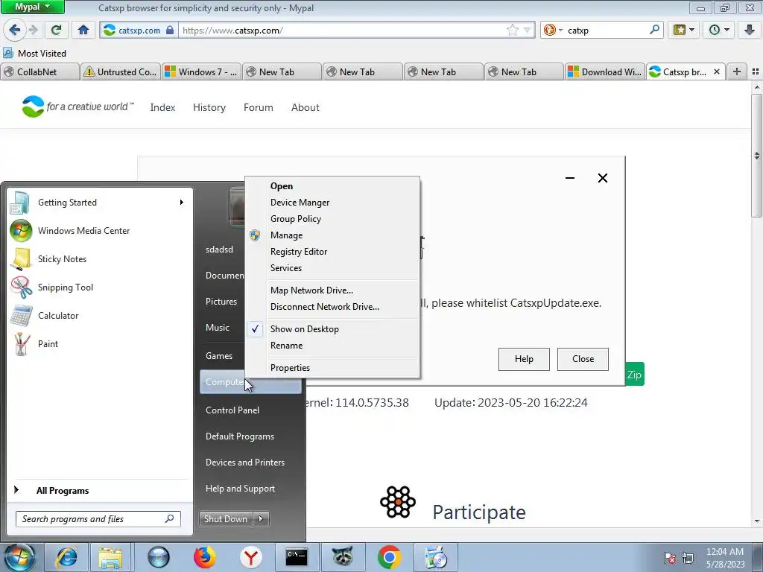The height and width of the screenshot is (572, 763).
Task: Click the Windows Start orb
Action: click(x=20, y=557)
